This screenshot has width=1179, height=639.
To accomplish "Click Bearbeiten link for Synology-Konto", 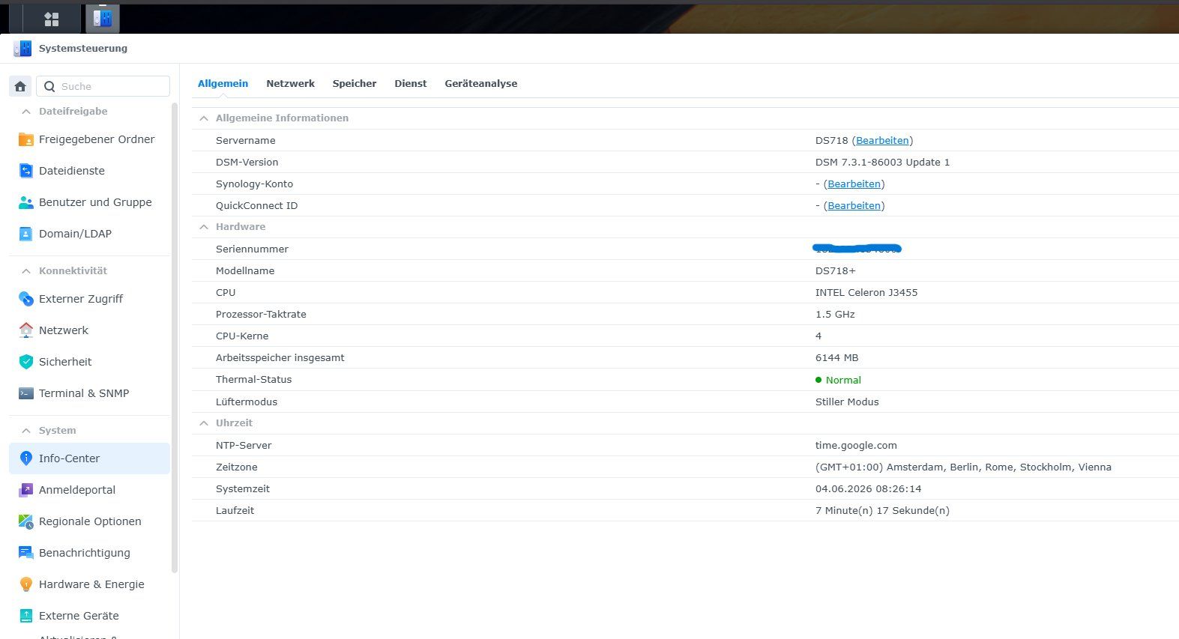I will pos(854,184).
